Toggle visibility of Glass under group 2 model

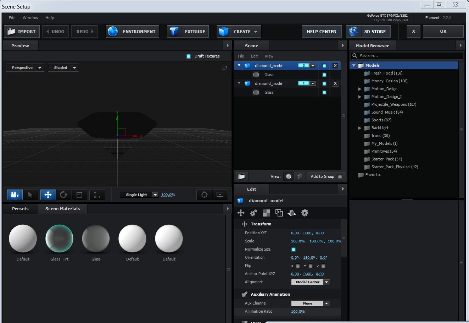coord(324,75)
